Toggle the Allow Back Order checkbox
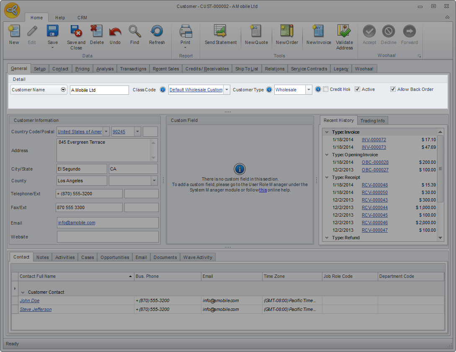The height and width of the screenshot is (352, 456). (393, 89)
